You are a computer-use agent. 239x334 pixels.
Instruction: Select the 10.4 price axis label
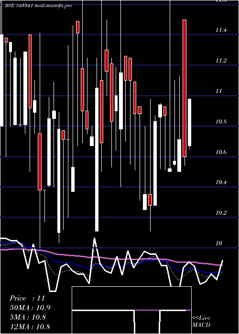pos(221,182)
